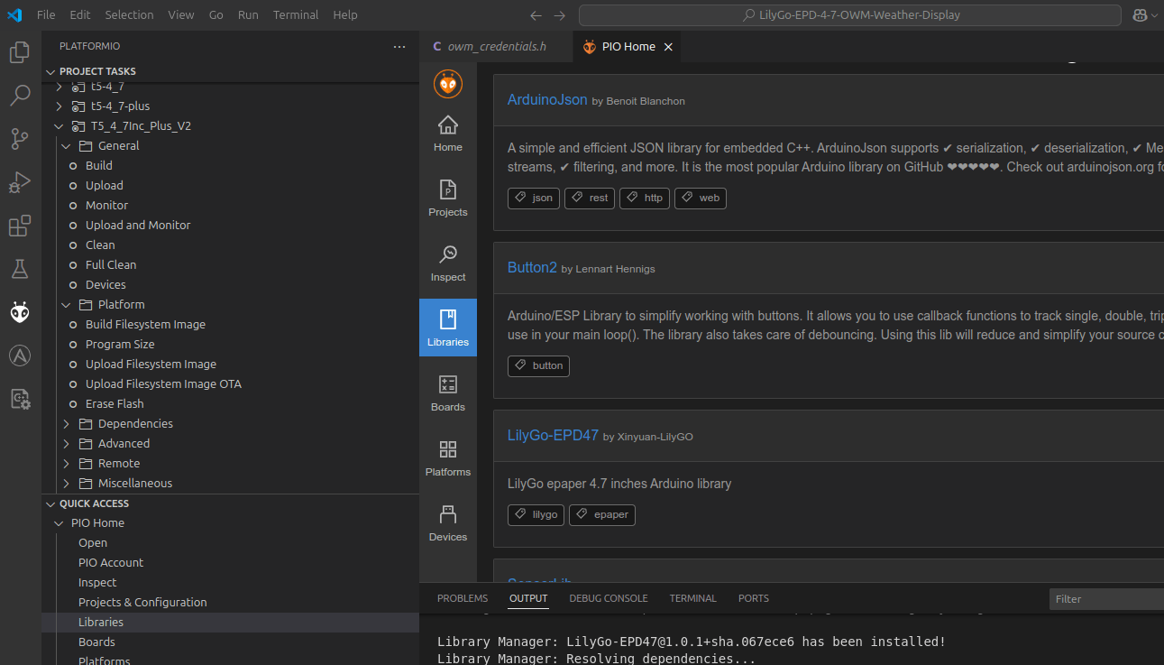Viewport: 1164px width, 665px height.
Task: Open Source Control view icon
Action: [20, 139]
